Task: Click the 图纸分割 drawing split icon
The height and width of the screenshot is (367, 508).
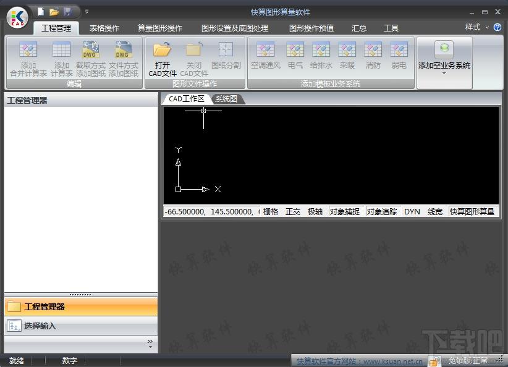Action: tap(226, 56)
